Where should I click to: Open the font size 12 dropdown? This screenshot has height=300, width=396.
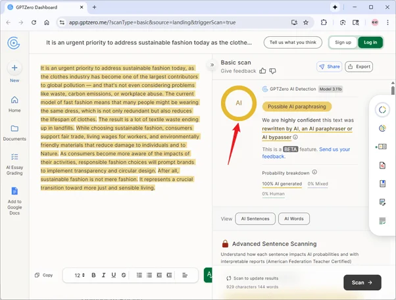click(79, 275)
